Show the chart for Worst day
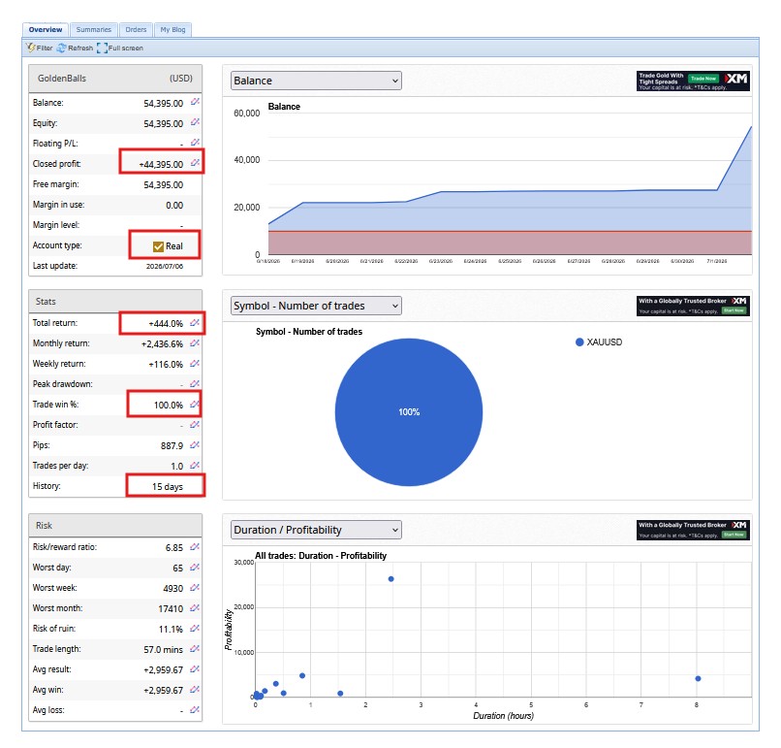The width and height of the screenshot is (781, 748). click(x=195, y=567)
